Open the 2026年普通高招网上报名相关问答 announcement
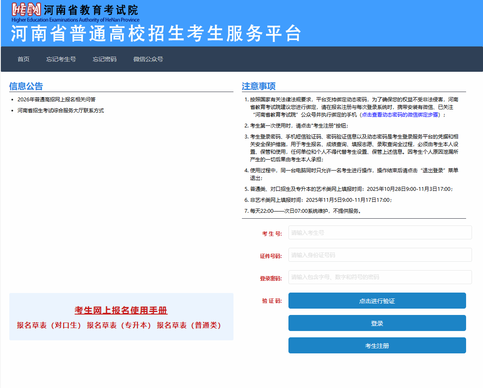Screen dimensions: 483x388 coord(57,100)
